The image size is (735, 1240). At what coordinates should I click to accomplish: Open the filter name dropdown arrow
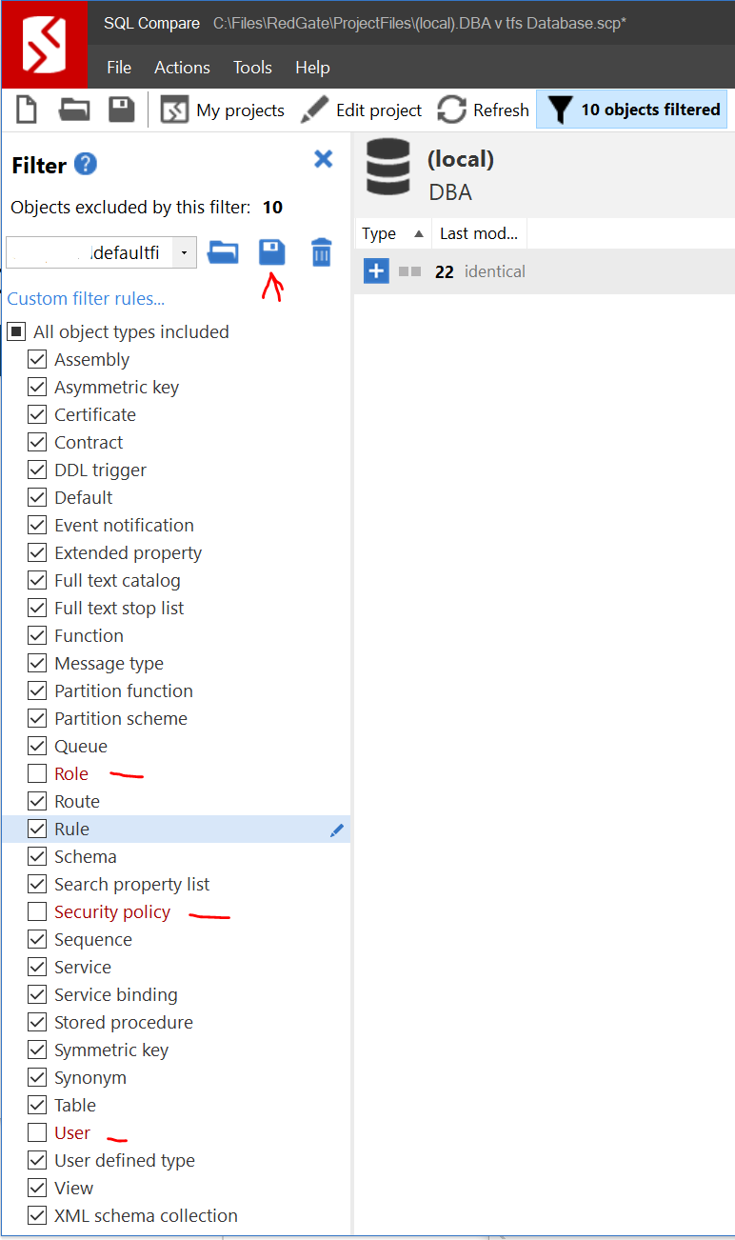point(184,252)
